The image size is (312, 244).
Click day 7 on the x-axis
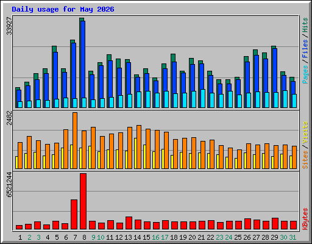[x=75, y=237]
